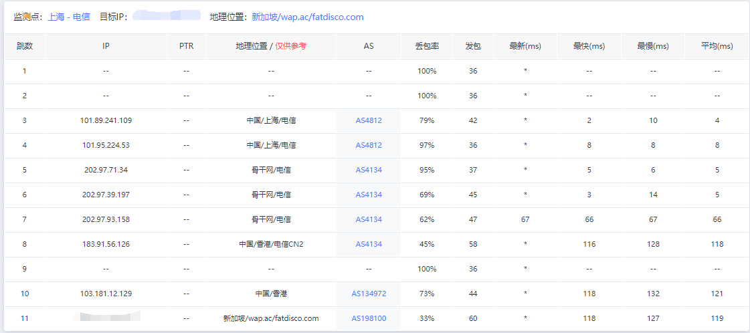Image resolution: width=750 pixels, height=333 pixels.
Task: Select the 62% packet loss value
Action: 427,220
